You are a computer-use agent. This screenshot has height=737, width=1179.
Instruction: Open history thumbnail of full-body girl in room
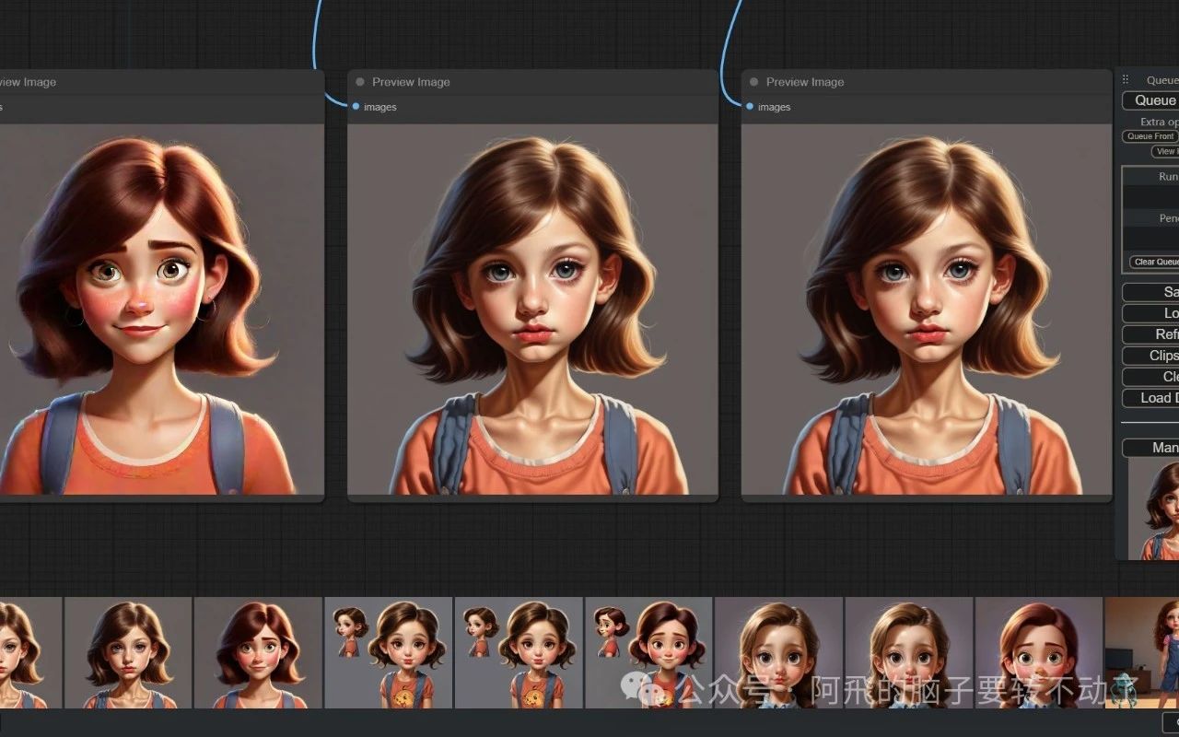click(1142, 652)
